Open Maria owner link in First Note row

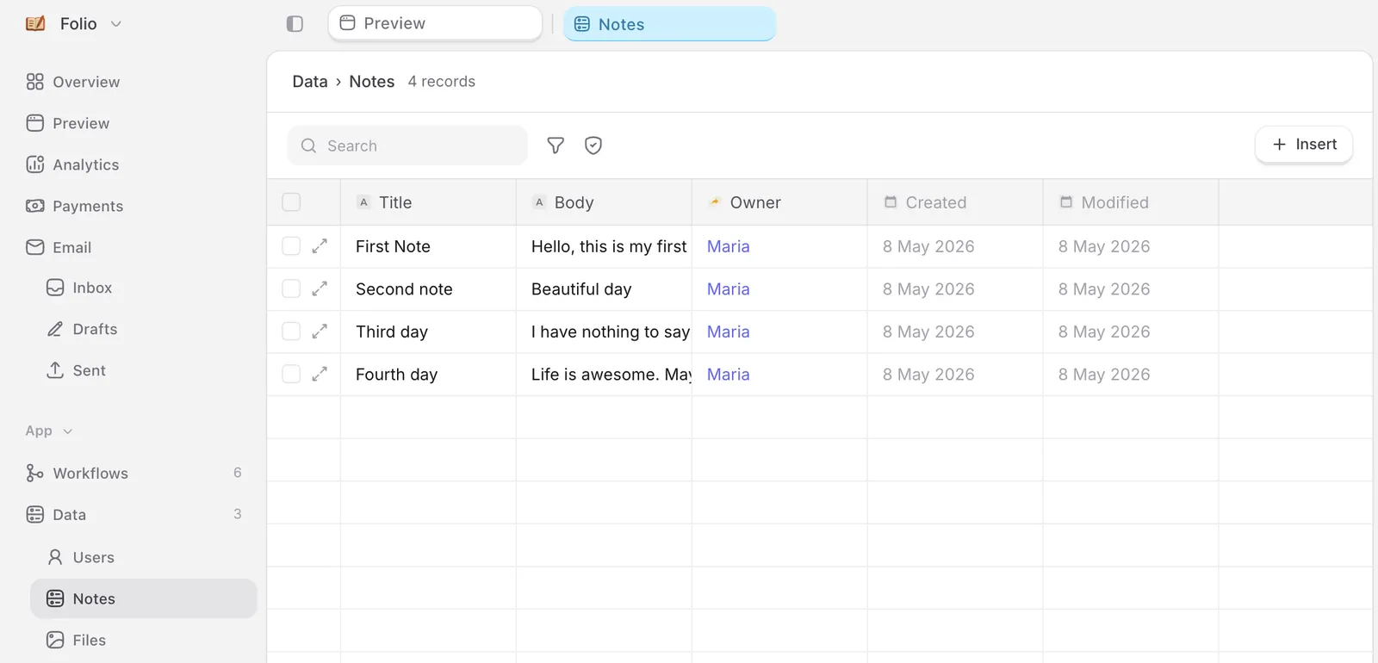click(x=729, y=246)
